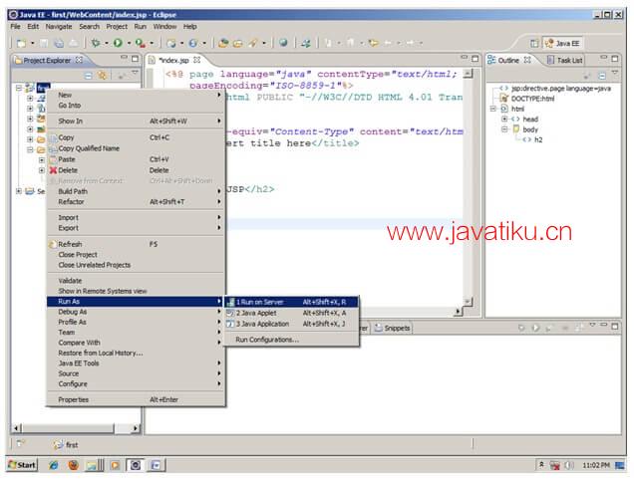Click the red Delete X icon
The height and width of the screenshot is (483, 634).
[53, 170]
